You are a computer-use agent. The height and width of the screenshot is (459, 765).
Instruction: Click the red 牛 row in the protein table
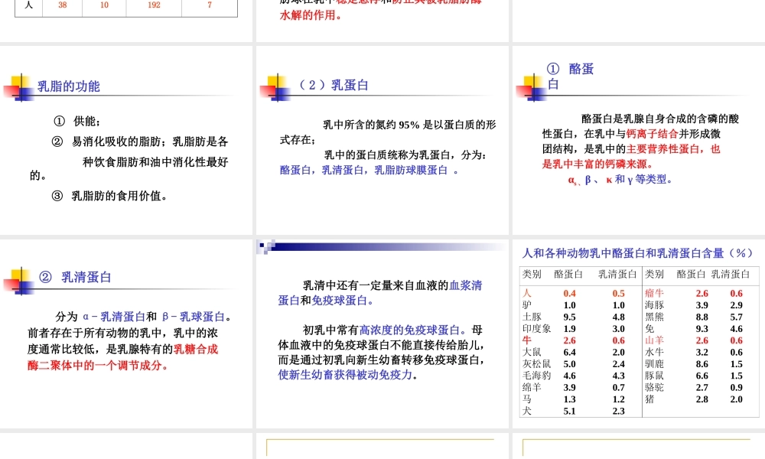(528, 340)
